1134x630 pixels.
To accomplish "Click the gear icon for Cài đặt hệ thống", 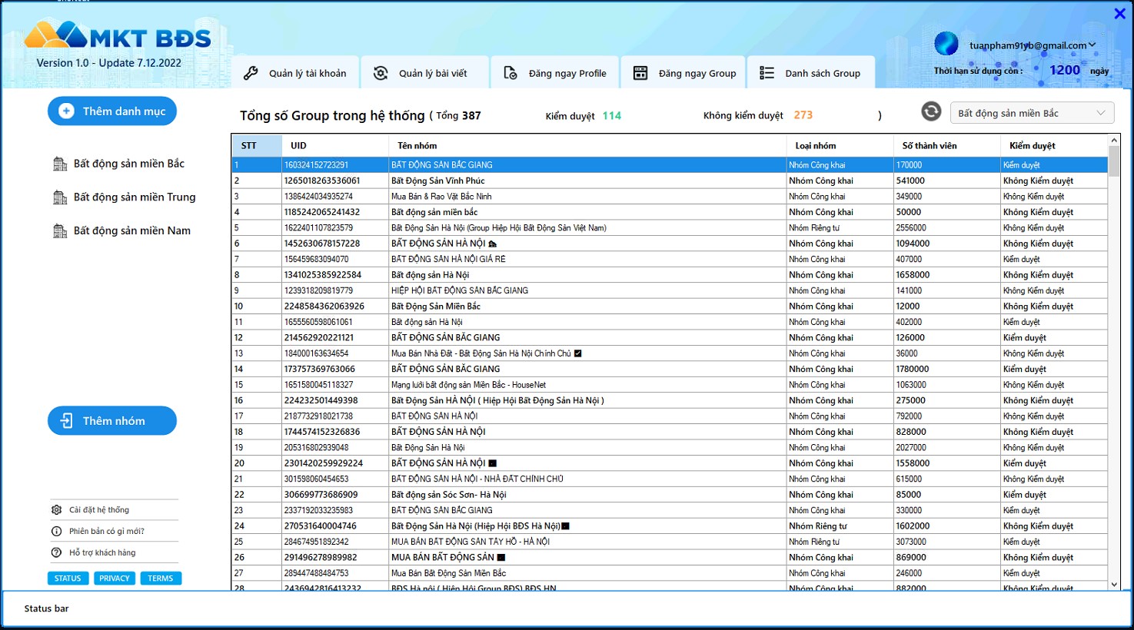I will (56, 509).
